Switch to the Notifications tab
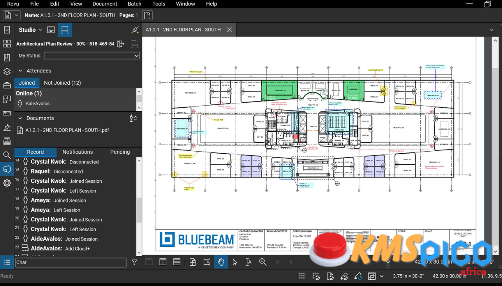 click(x=78, y=152)
